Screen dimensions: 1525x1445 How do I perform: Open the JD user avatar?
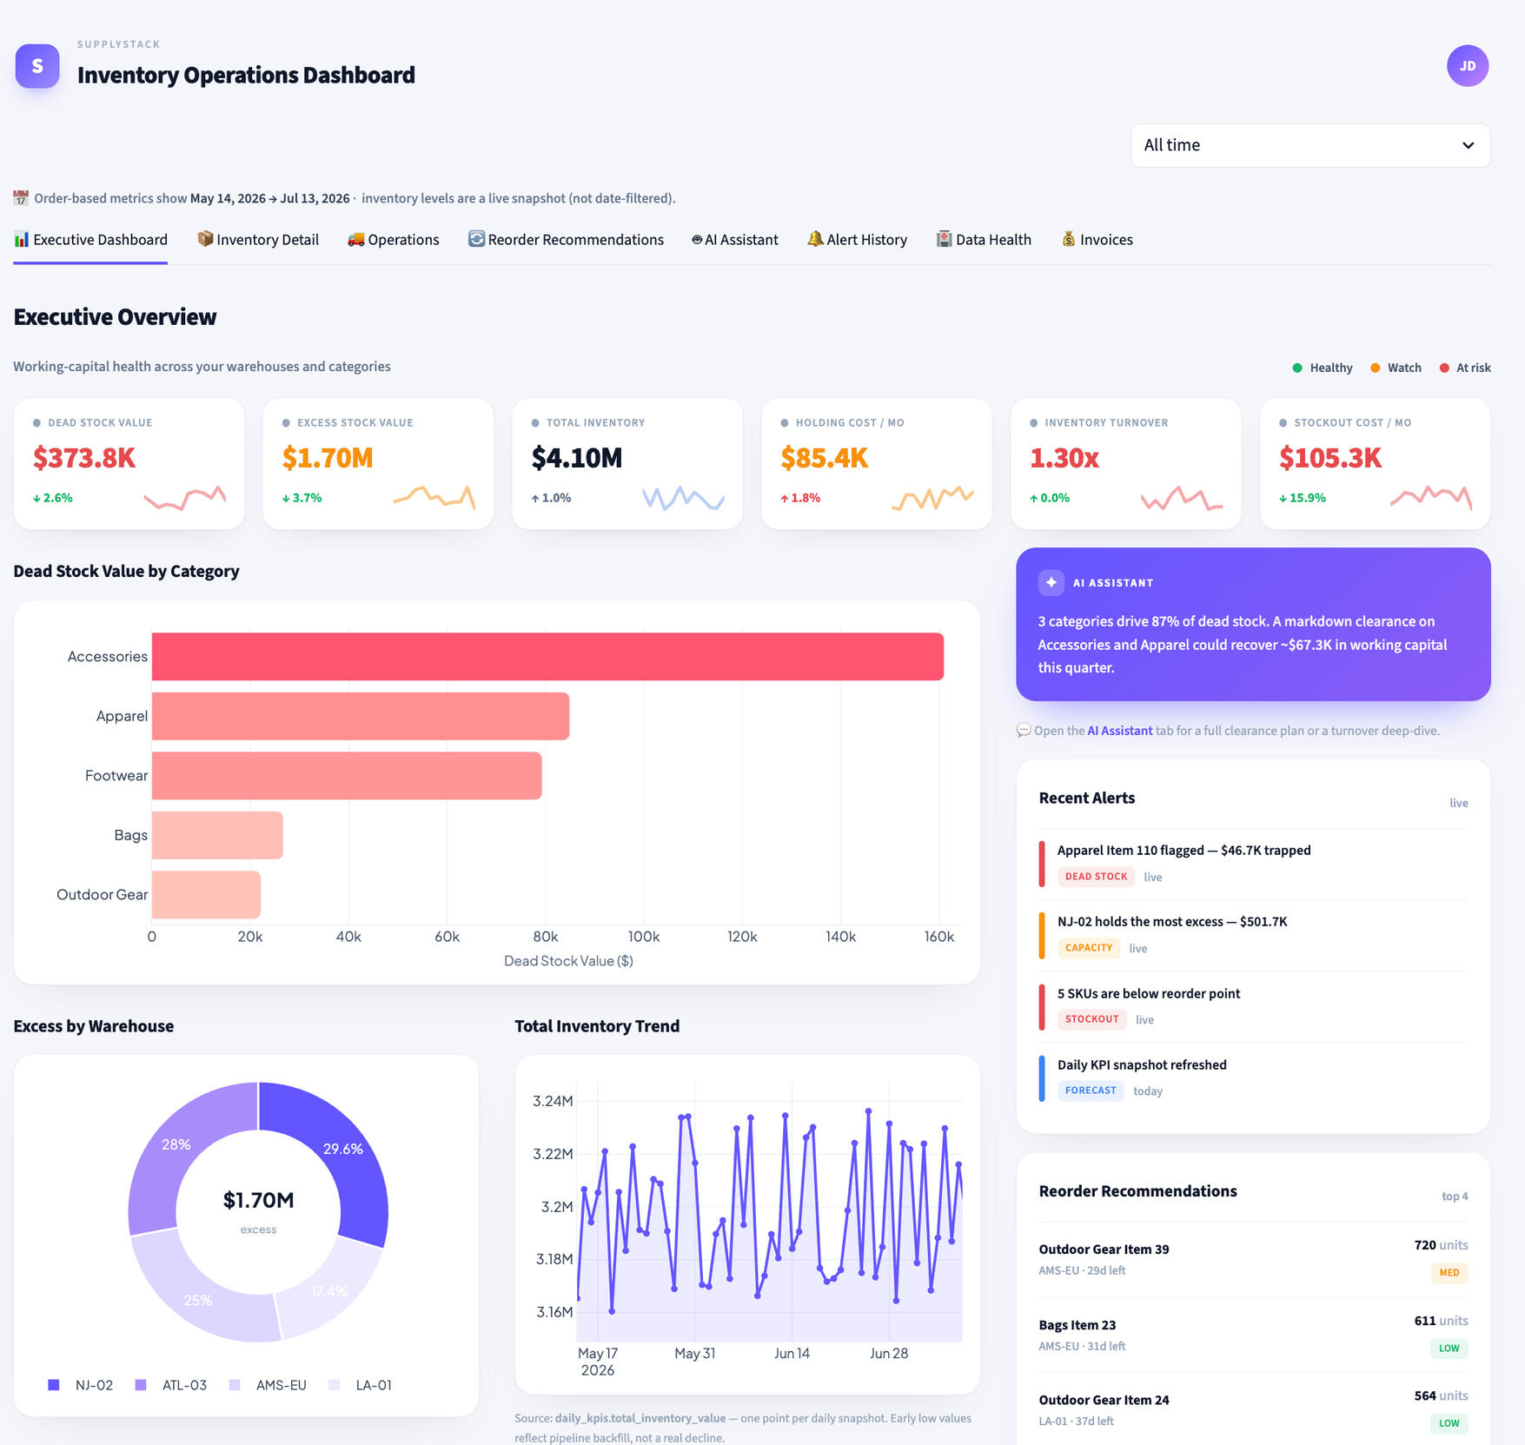[1467, 66]
